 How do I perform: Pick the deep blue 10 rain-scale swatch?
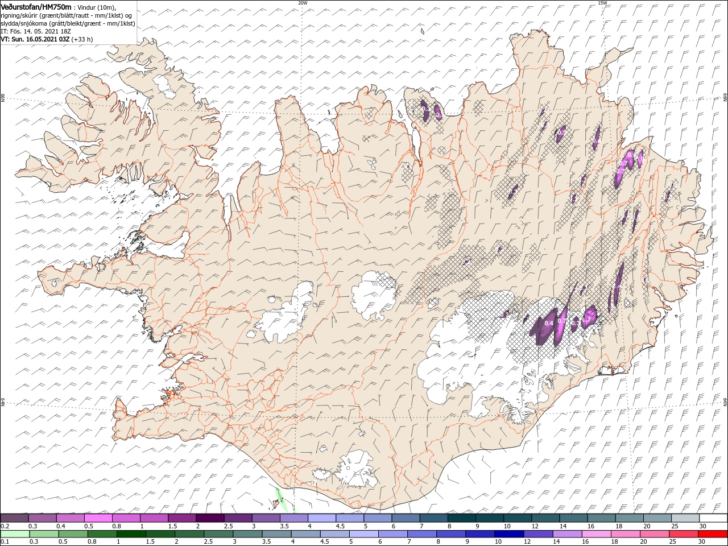tap(508, 534)
